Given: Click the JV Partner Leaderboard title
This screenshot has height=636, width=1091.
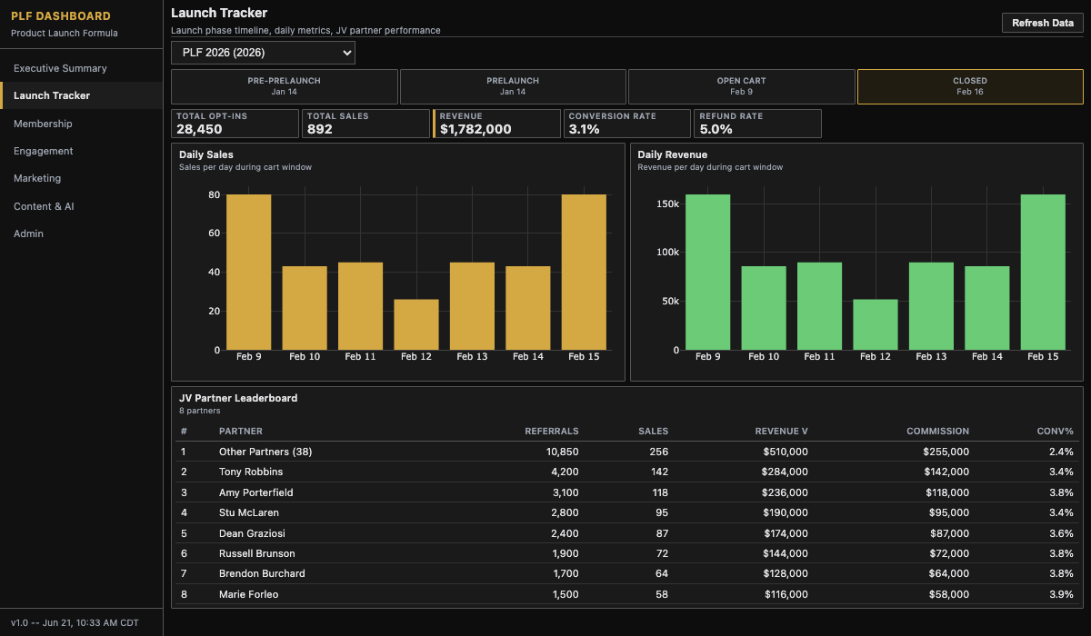Looking at the screenshot, I should click(238, 398).
